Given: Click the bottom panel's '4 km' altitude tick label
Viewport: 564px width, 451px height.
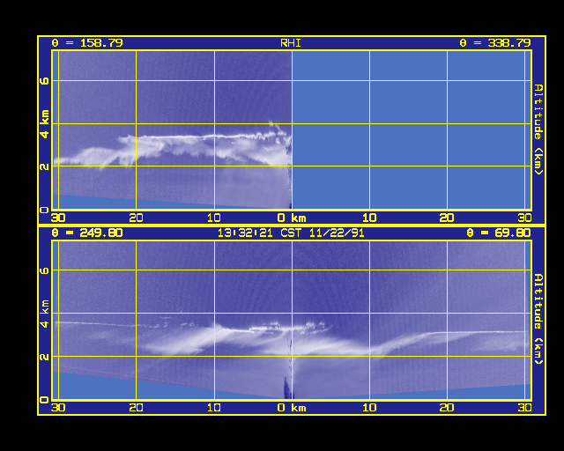Looking at the screenshot, I should (44, 314).
